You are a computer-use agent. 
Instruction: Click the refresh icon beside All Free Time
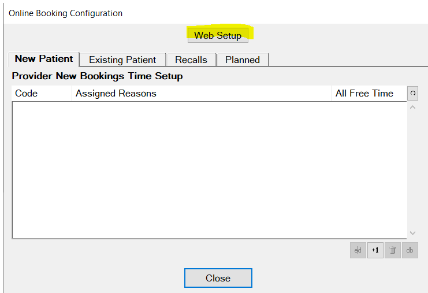(413, 94)
